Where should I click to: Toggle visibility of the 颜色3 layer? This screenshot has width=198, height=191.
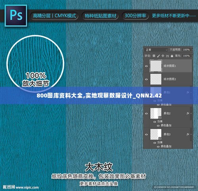[x=146, y=134]
